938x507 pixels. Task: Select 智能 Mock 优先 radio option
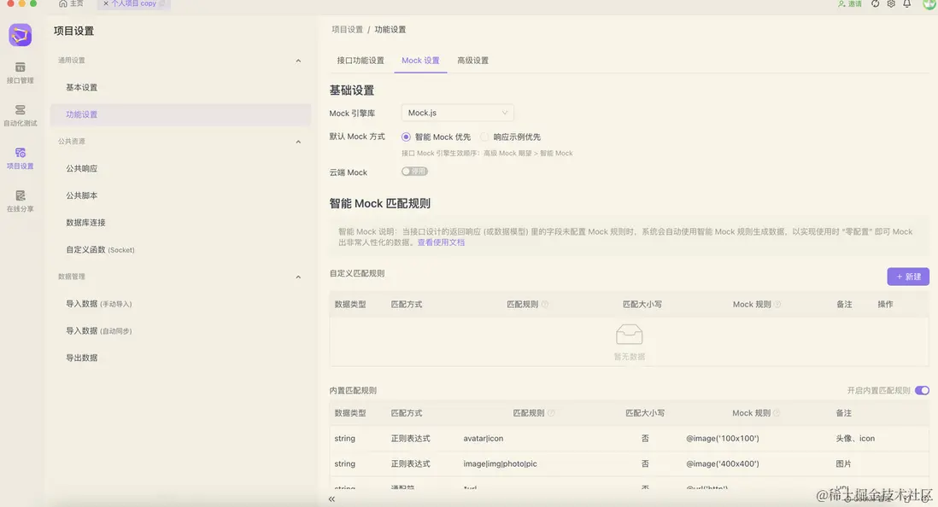(407, 137)
